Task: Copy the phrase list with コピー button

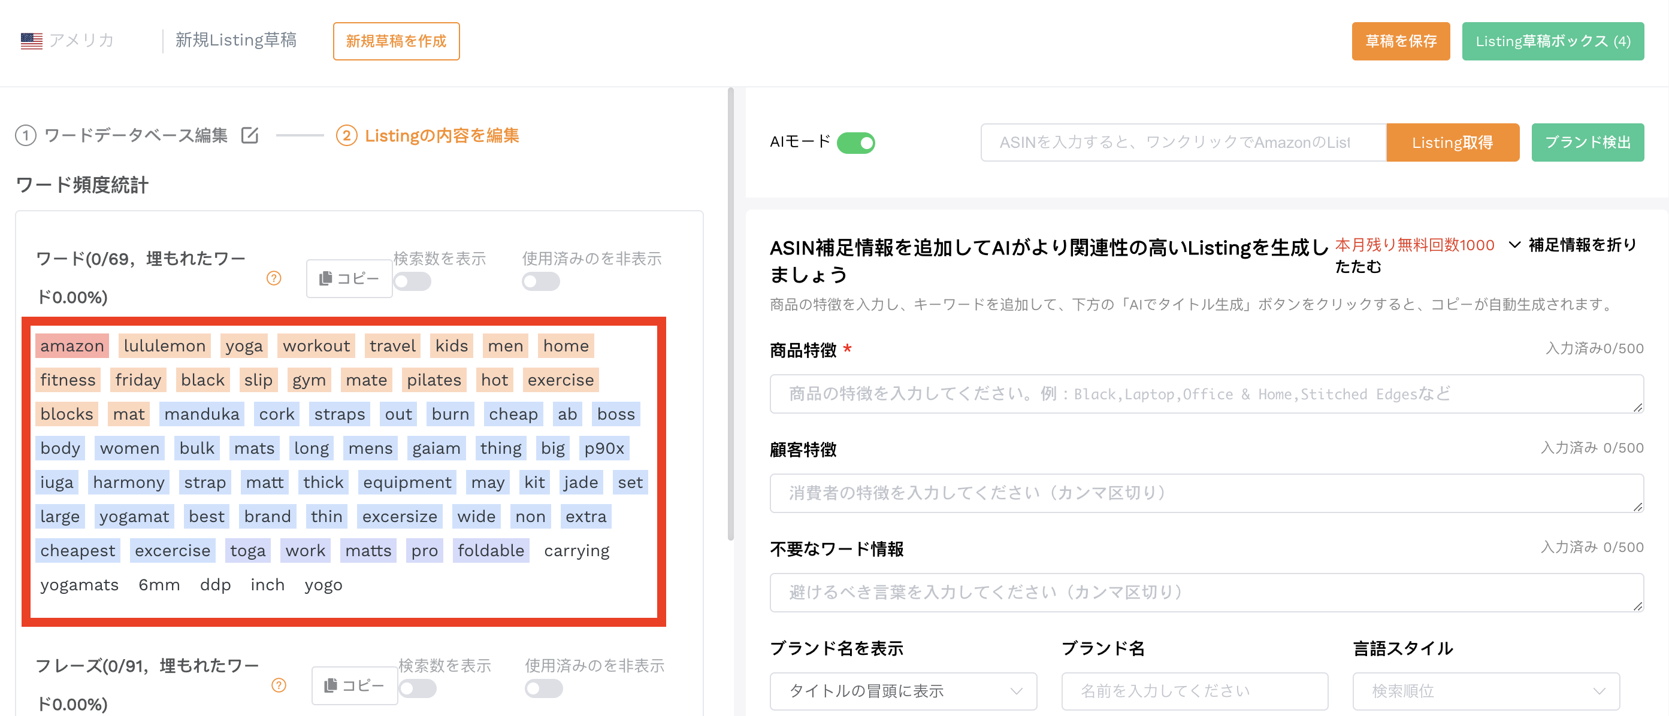Action: point(355,685)
